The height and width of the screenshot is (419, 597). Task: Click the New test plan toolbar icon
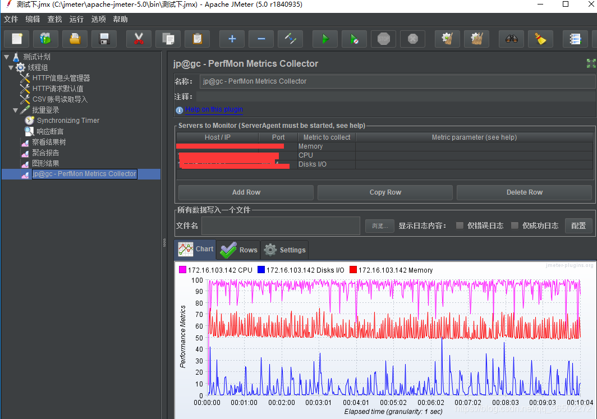coord(17,39)
